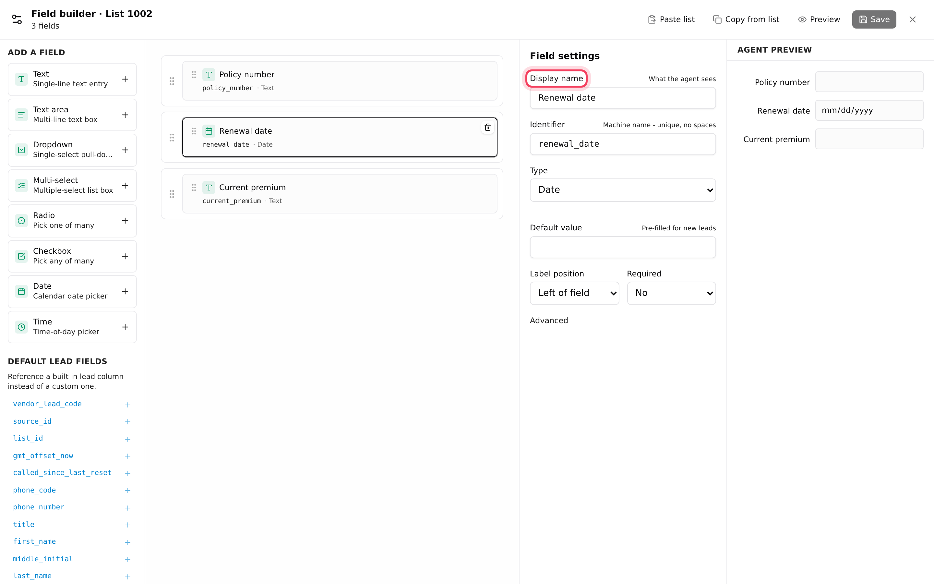Click the list_id default field link
Screen dimensions: 934x584
28,438
